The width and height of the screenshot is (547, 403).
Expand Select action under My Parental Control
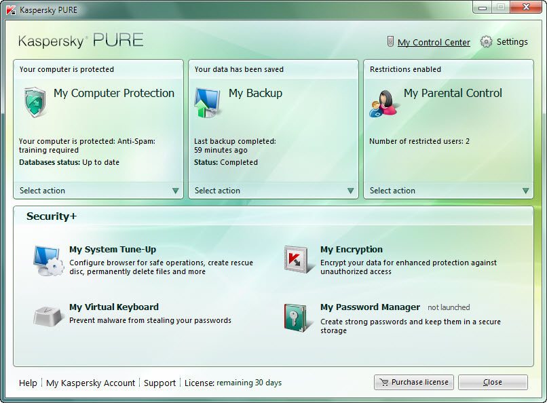449,191
